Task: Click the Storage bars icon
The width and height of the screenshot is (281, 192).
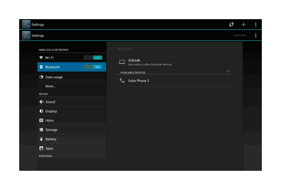Action: click(x=41, y=130)
